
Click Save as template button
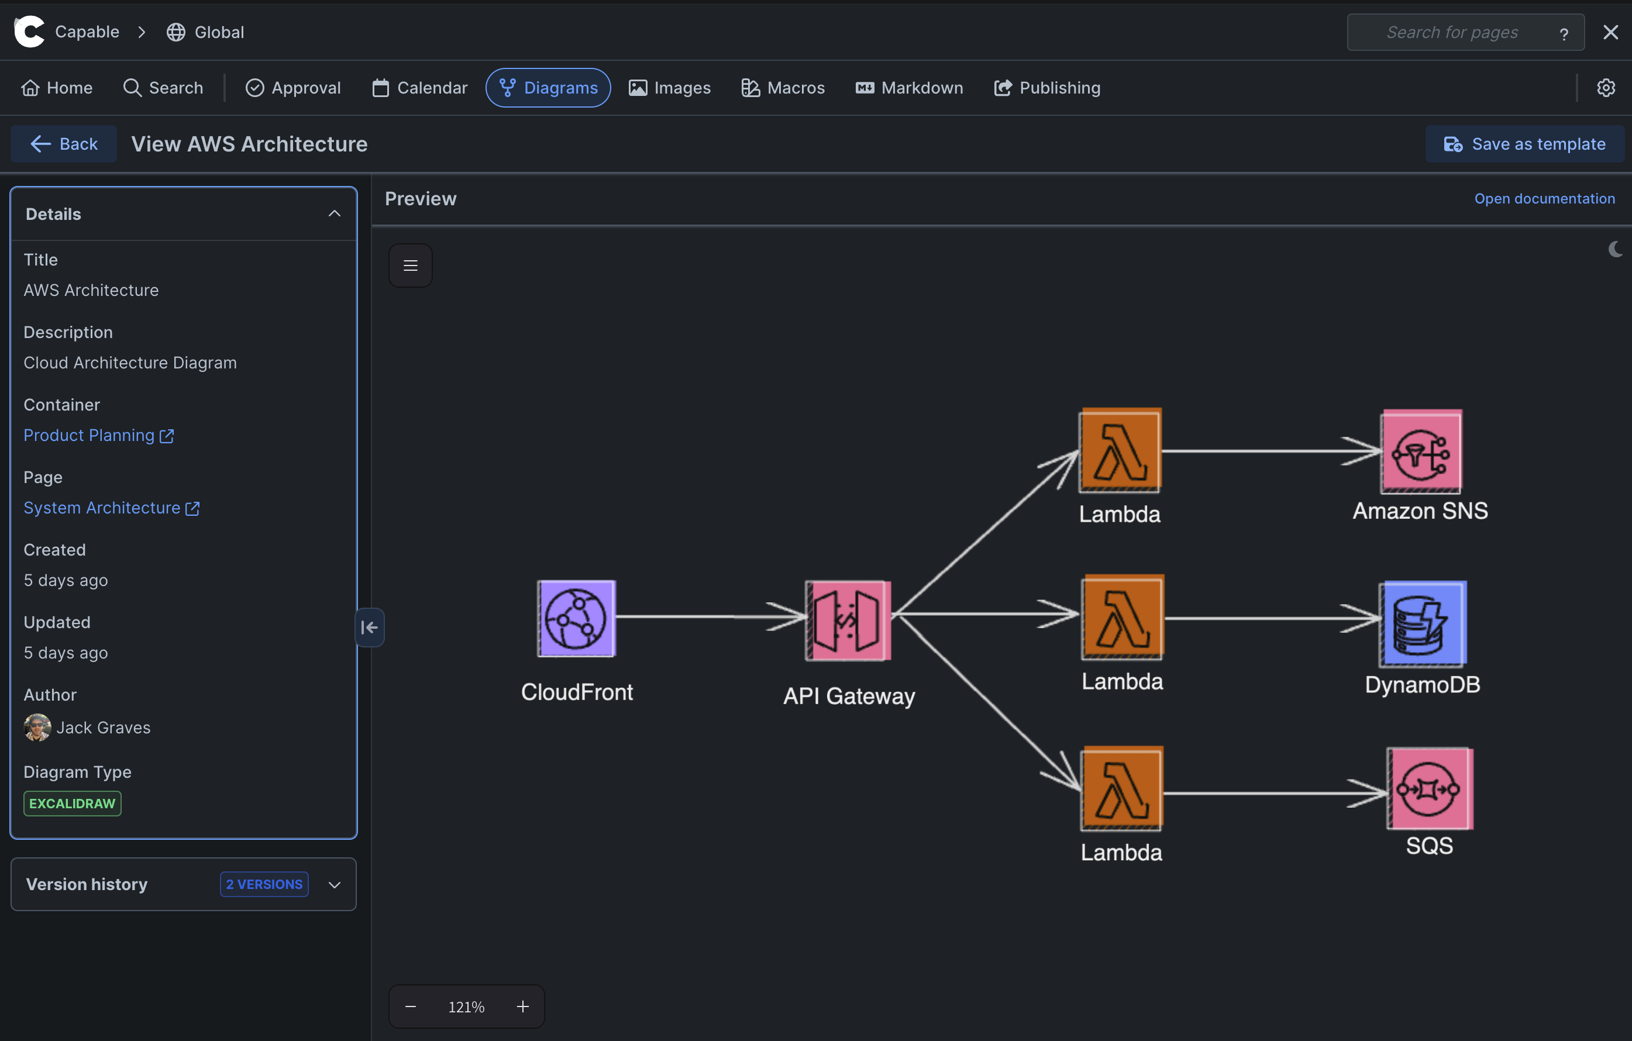pyautogui.click(x=1524, y=144)
